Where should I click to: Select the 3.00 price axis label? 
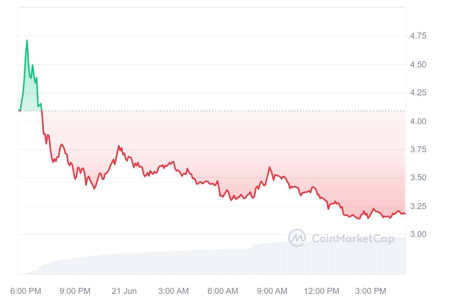coord(417,234)
